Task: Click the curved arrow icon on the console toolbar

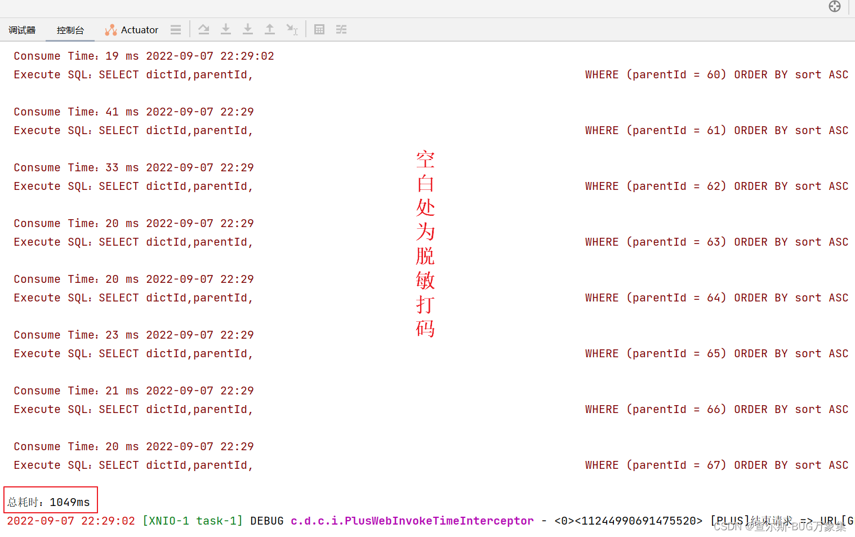Action: (x=204, y=29)
